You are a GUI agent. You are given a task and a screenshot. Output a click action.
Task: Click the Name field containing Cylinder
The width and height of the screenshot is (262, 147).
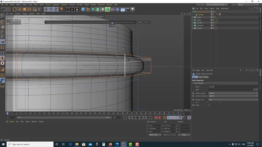(233, 87)
